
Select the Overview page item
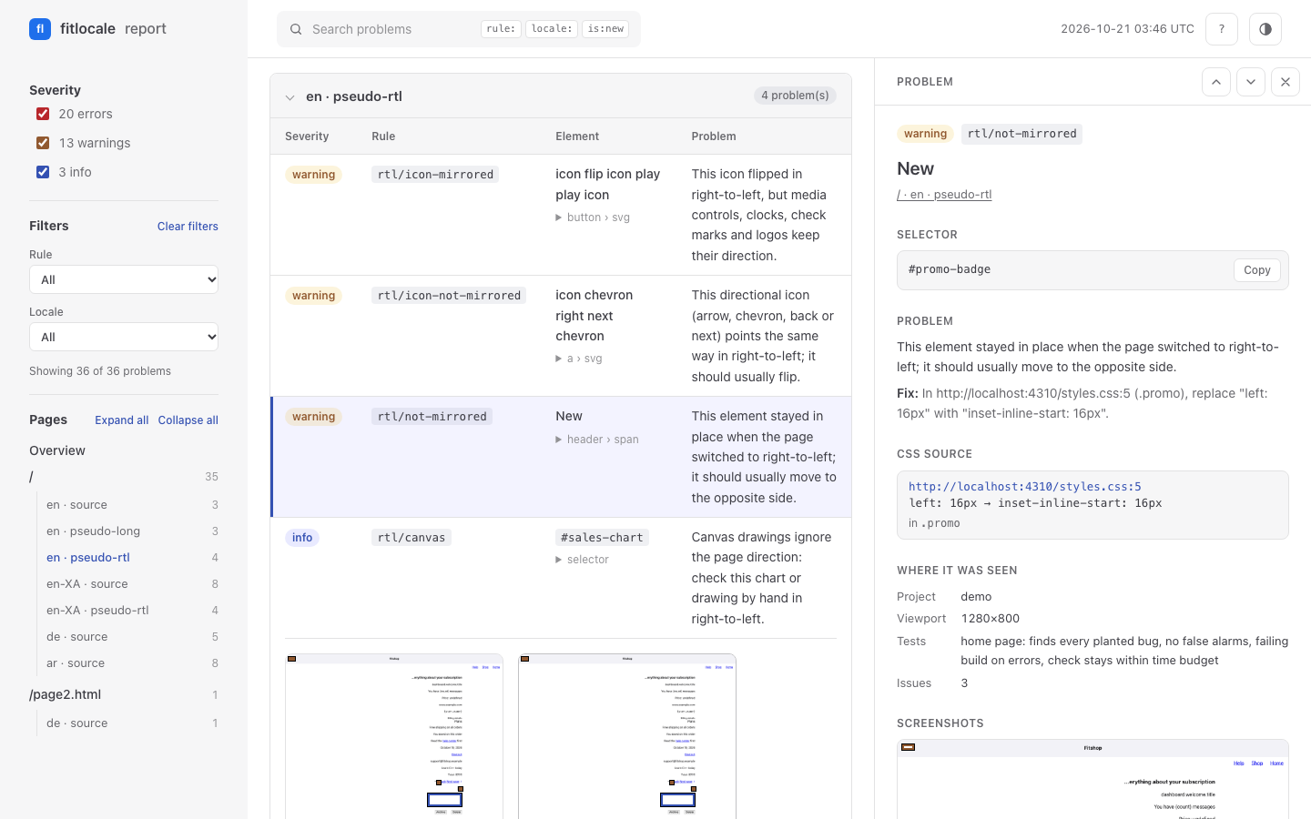tap(57, 450)
